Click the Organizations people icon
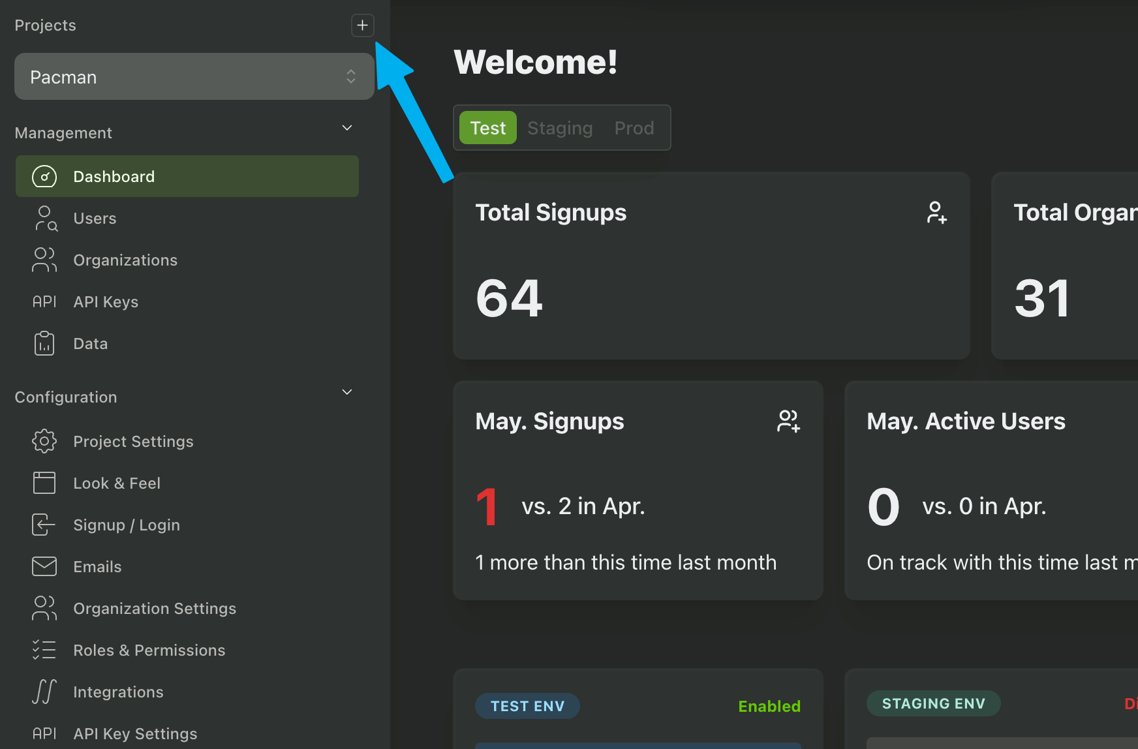The height and width of the screenshot is (749, 1138). coord(44,260)
